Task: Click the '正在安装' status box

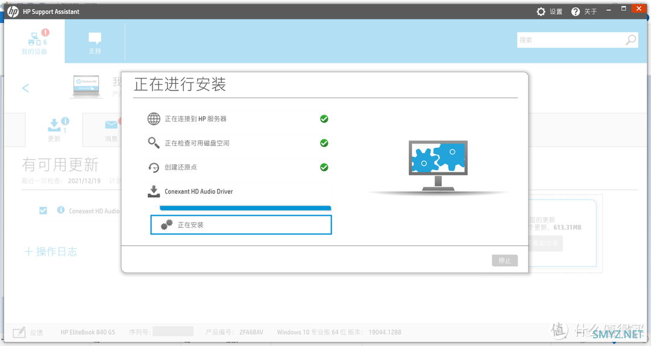Action: click(x=241, y=225)
